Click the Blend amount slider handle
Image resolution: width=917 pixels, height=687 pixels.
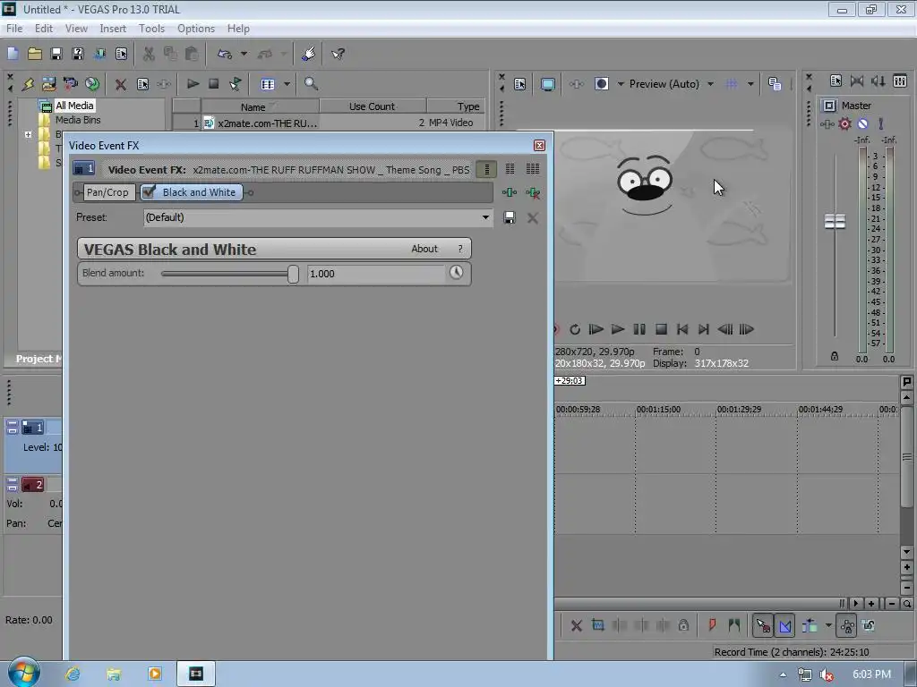293,274
